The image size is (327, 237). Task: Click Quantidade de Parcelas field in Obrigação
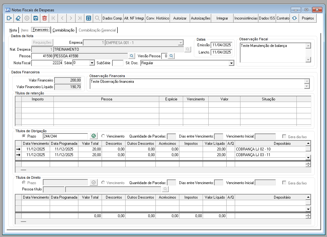pyautogui.click(x=172, y=137)
